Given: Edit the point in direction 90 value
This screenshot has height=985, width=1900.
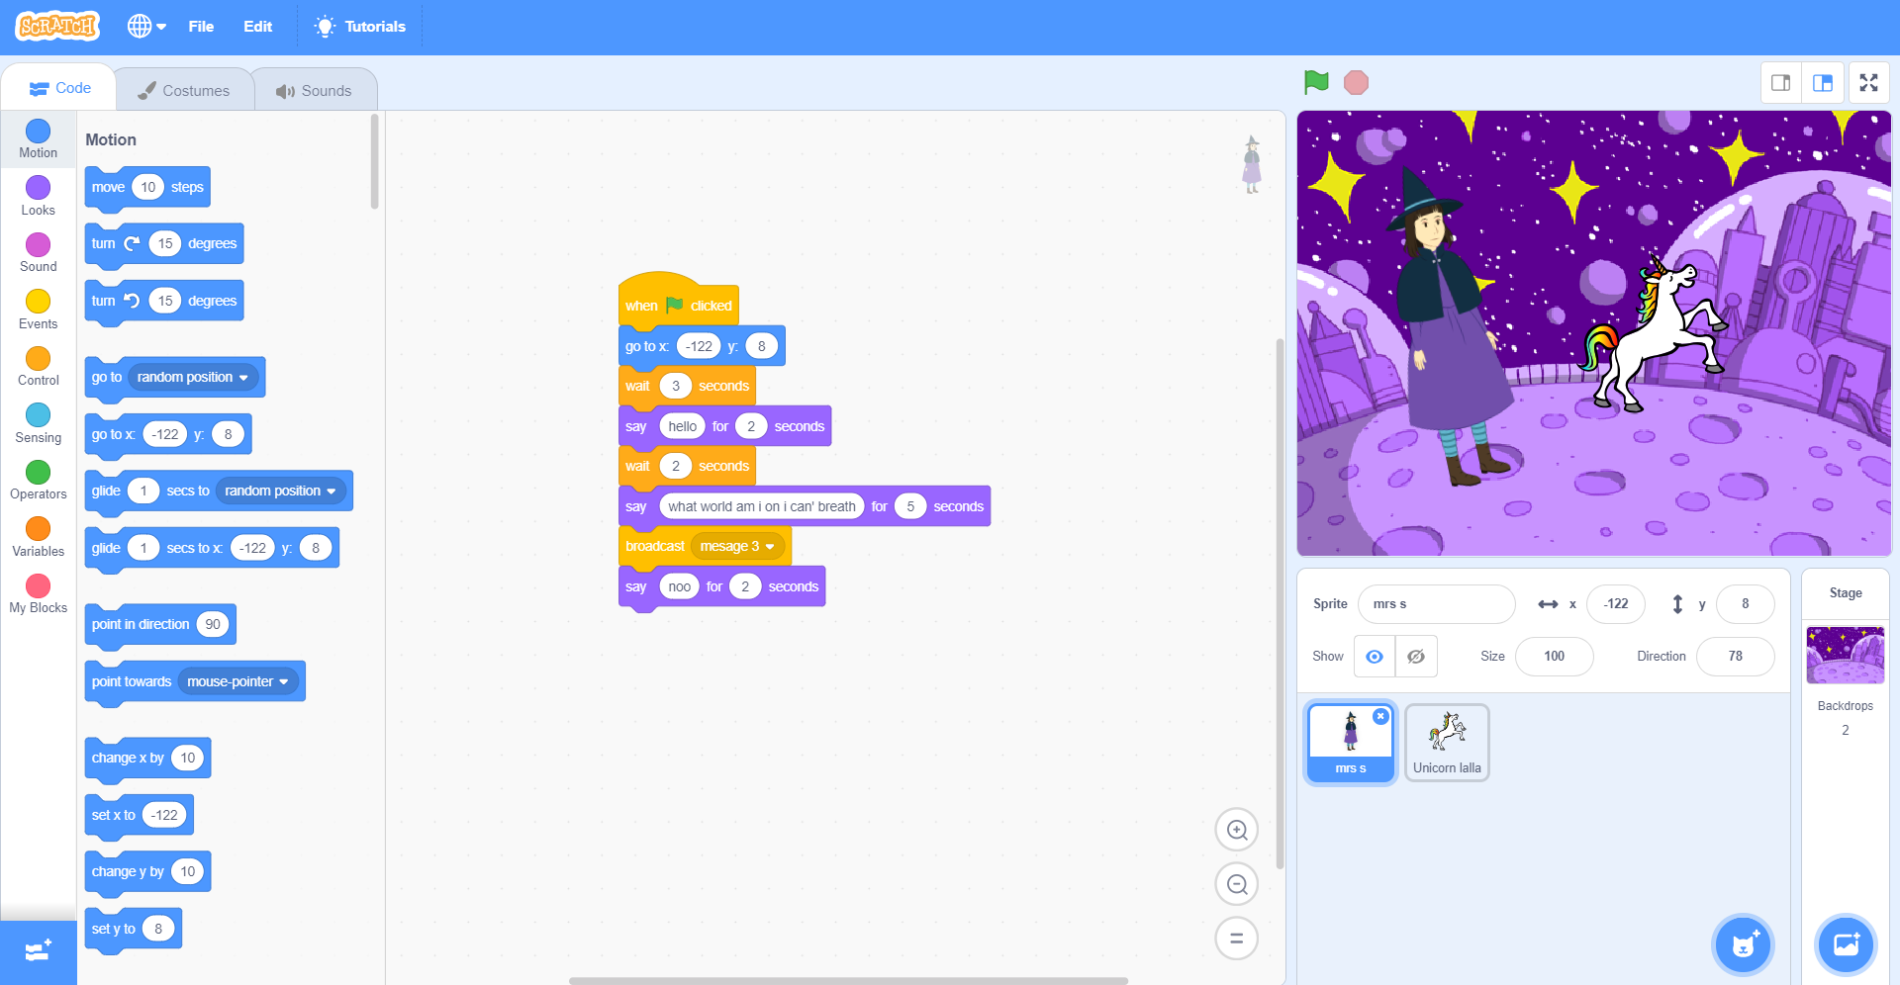Looking at the screenshot, I should pos(212,625).
